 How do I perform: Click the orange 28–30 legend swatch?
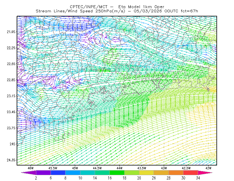[176, 173]
